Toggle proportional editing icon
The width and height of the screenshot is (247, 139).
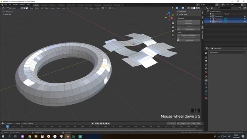(110, 8)
